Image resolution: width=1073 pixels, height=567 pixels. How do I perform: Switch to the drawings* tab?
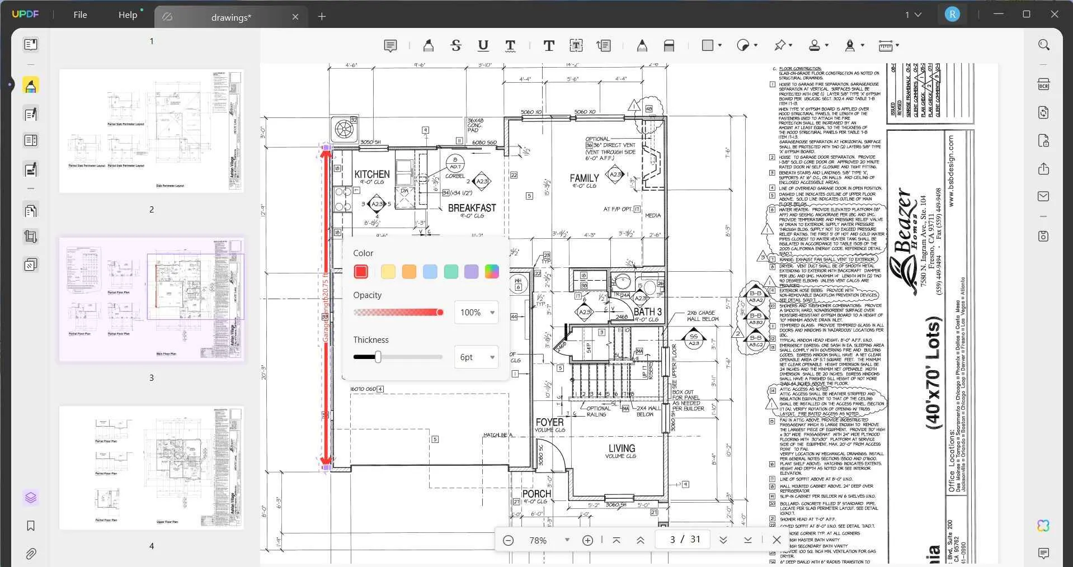click(x=231, y=17)
